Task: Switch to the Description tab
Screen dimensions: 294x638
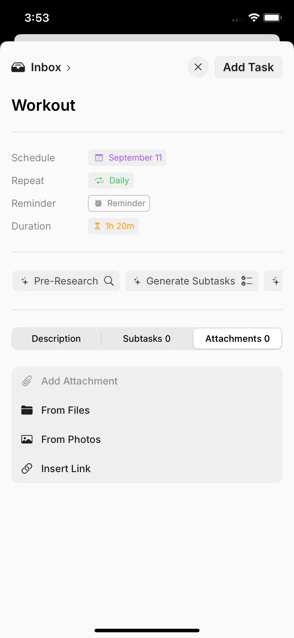Action: [x=56, y=339]
